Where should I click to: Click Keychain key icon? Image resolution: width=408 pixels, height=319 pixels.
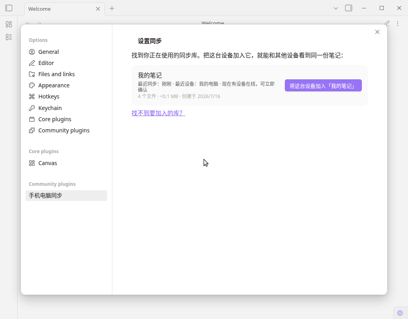click(x=32, y=108)
